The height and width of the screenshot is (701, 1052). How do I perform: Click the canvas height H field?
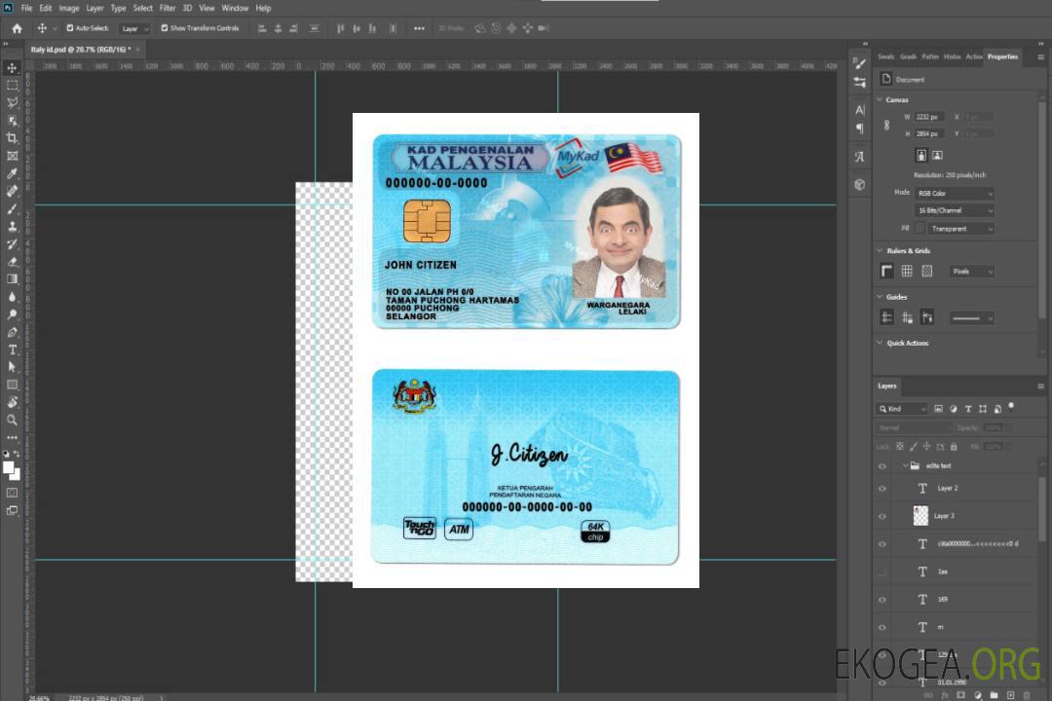click(929, 134)
